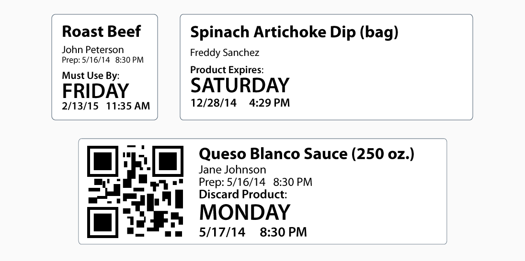Select the "Roast Beef" product title

(102, 32)
